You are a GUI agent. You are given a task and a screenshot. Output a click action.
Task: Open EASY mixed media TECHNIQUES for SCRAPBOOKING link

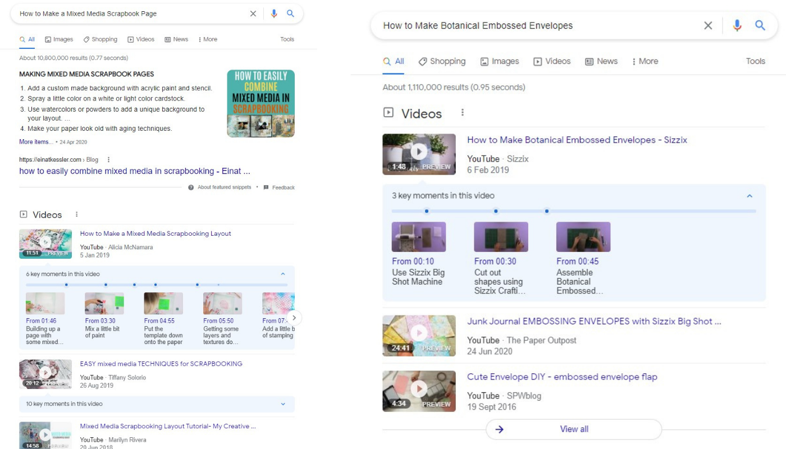[161, 364]
